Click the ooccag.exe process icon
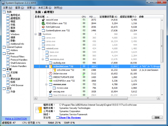 [51, 92]
